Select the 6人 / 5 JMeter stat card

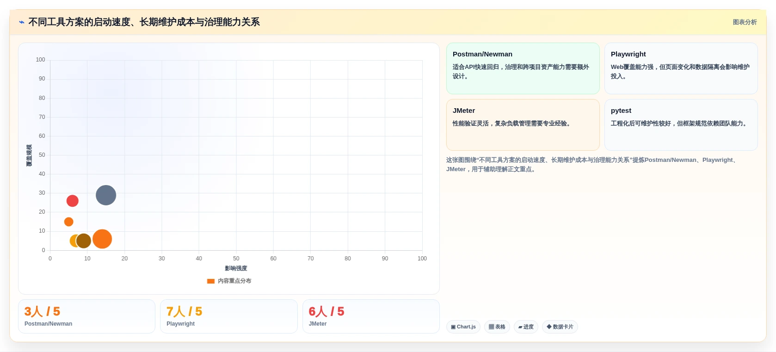(x=371, y=316)
